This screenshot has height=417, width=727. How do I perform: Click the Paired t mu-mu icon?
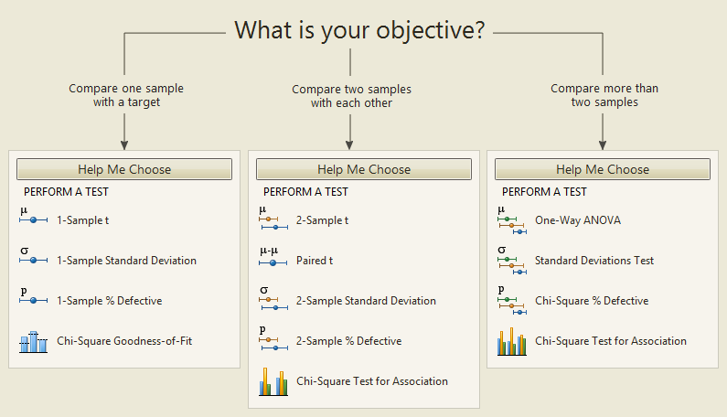coord(273,257)
